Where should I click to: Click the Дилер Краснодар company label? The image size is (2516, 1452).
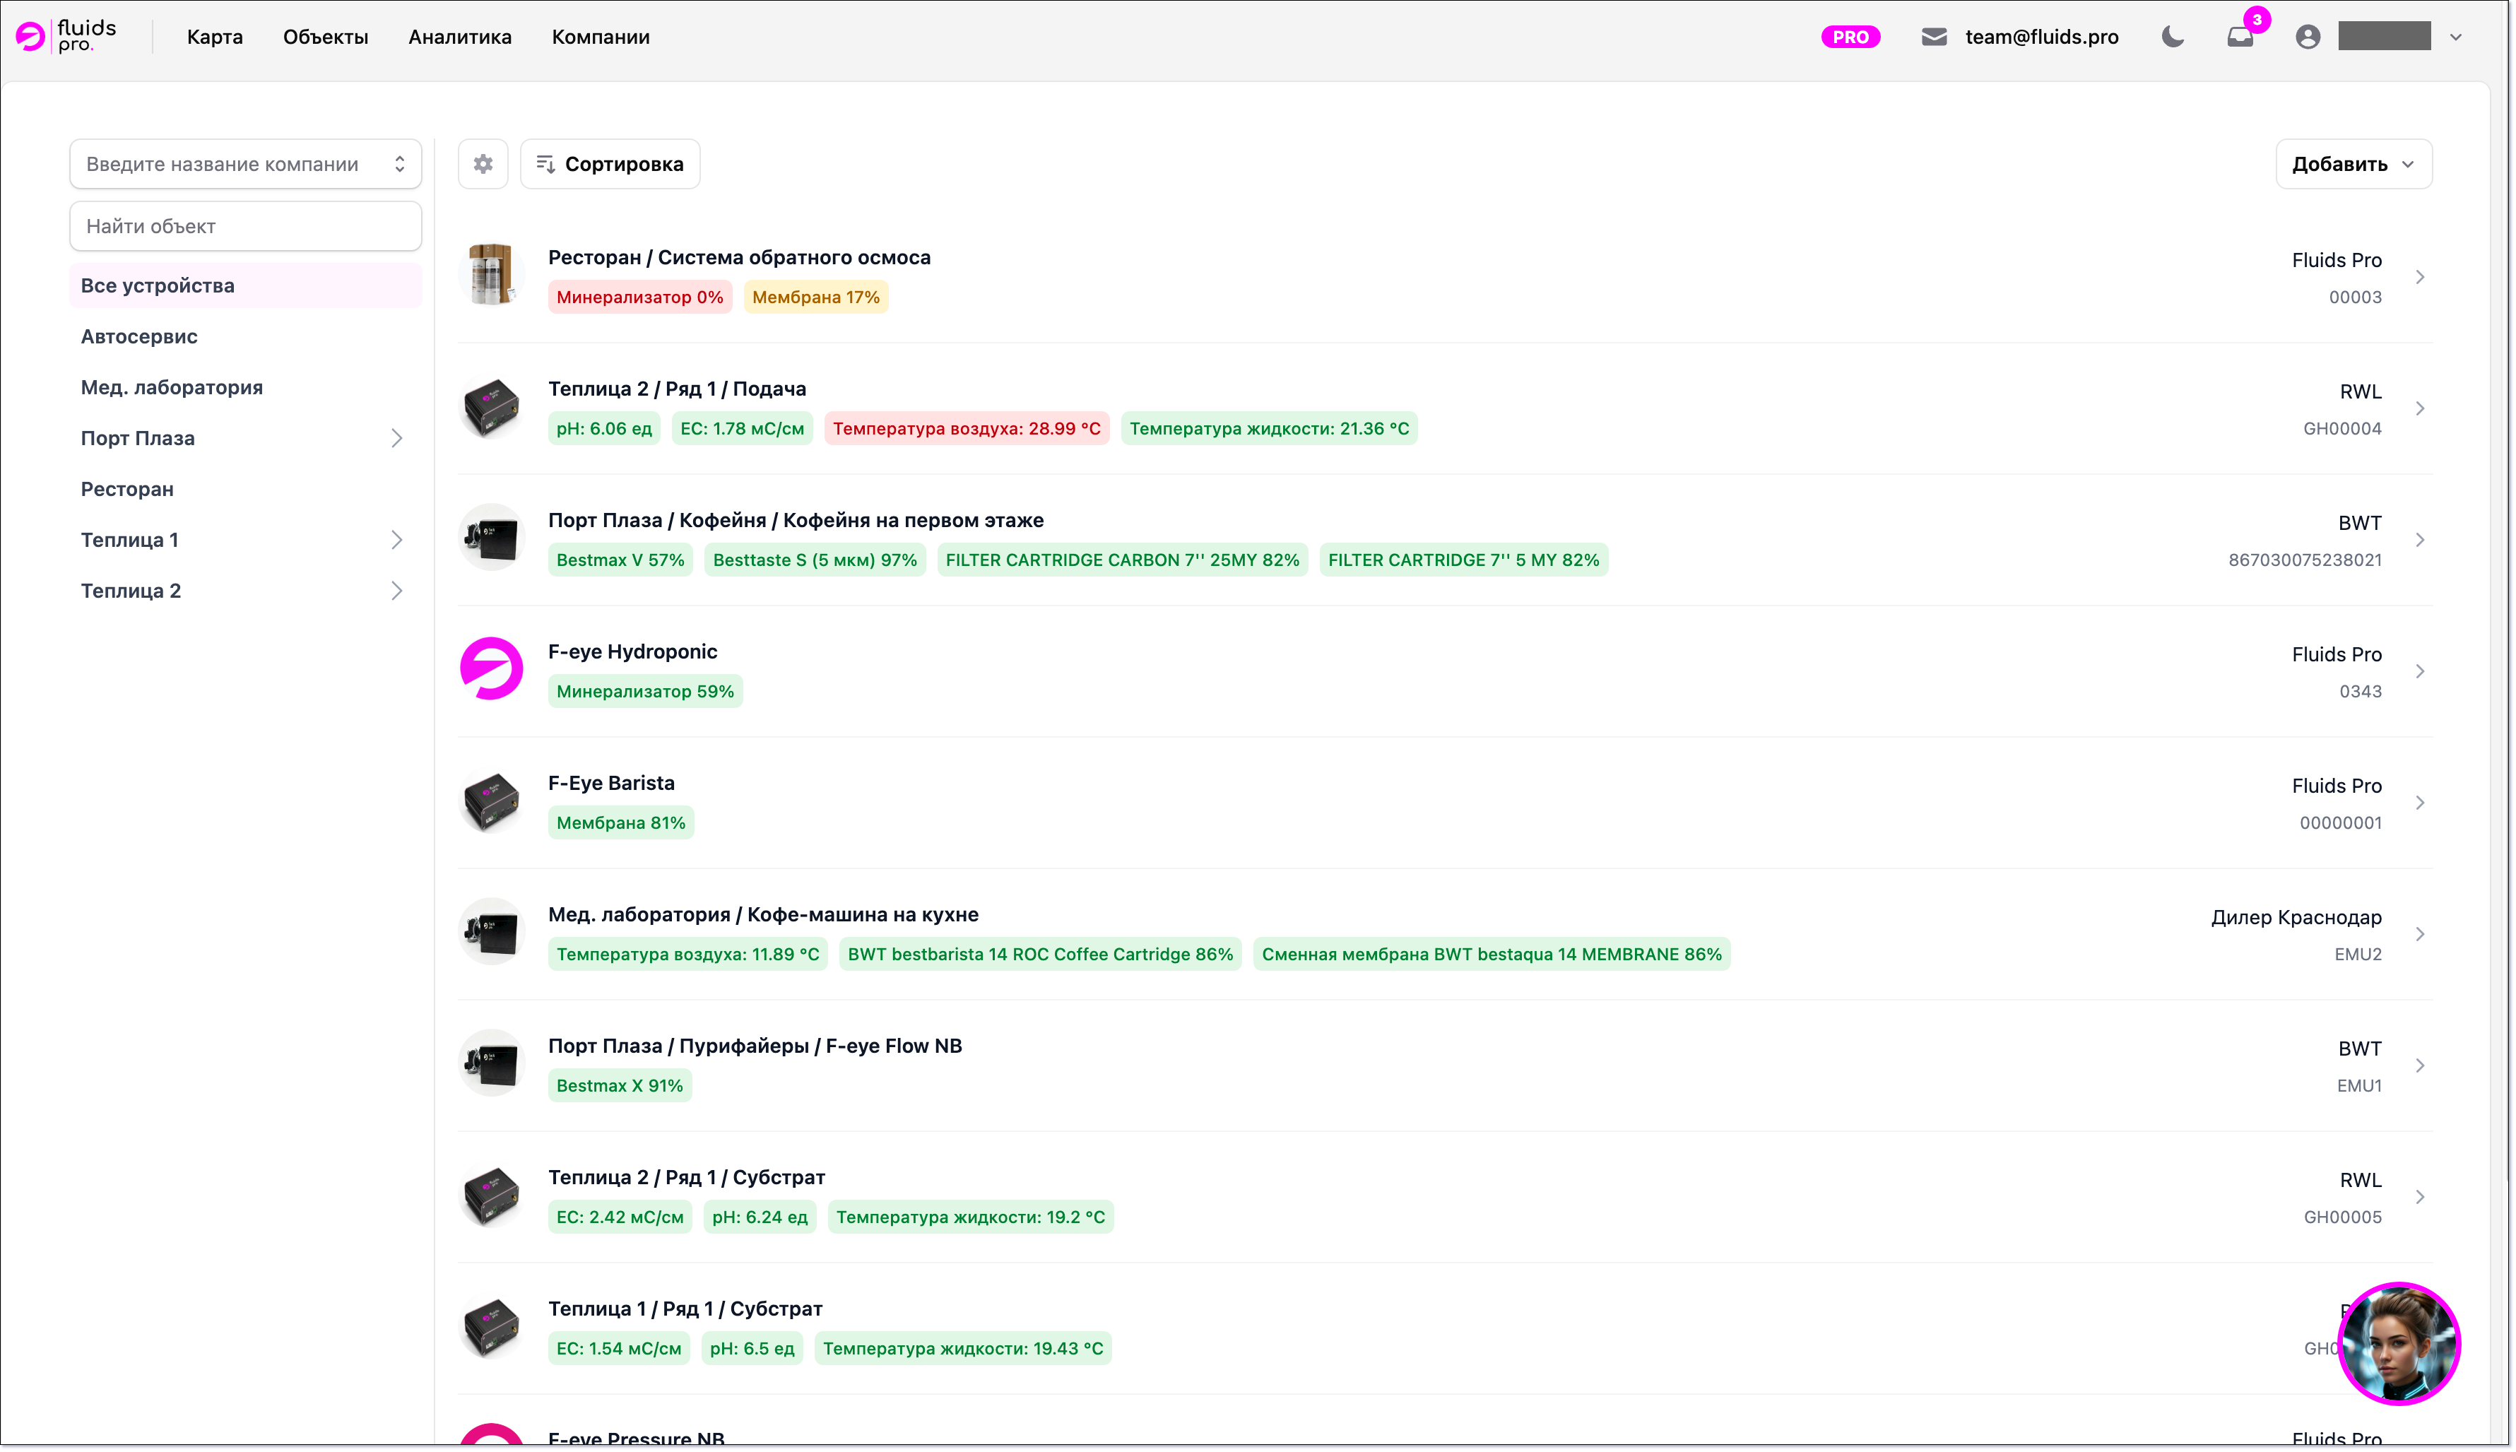[x=2296, y=917]
